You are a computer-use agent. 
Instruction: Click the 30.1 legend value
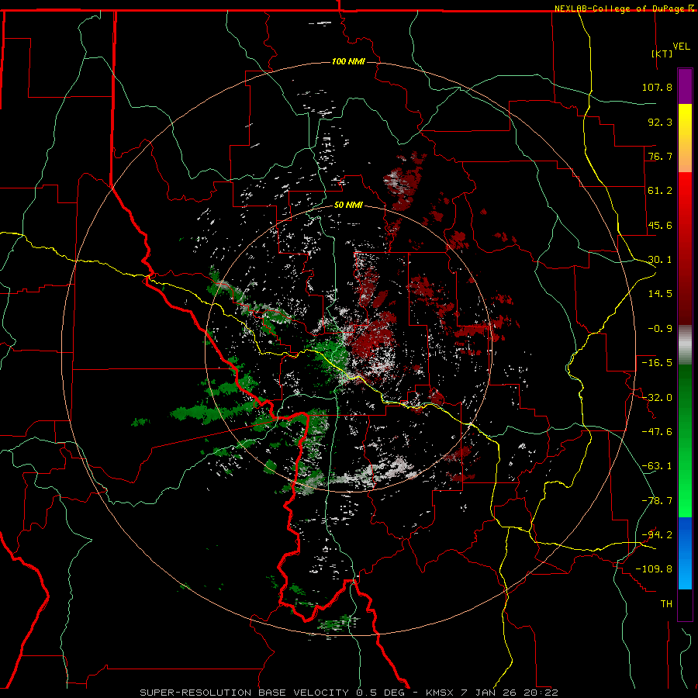click(x=660, y=260)
